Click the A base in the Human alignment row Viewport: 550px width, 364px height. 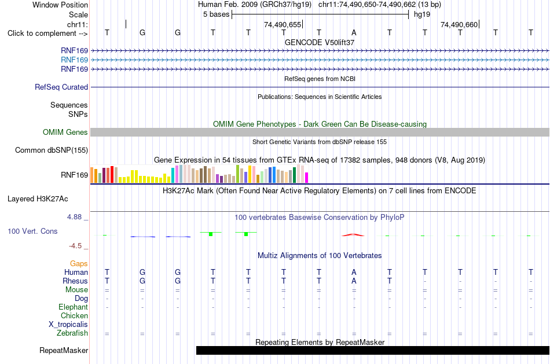[x=354, y=272]
